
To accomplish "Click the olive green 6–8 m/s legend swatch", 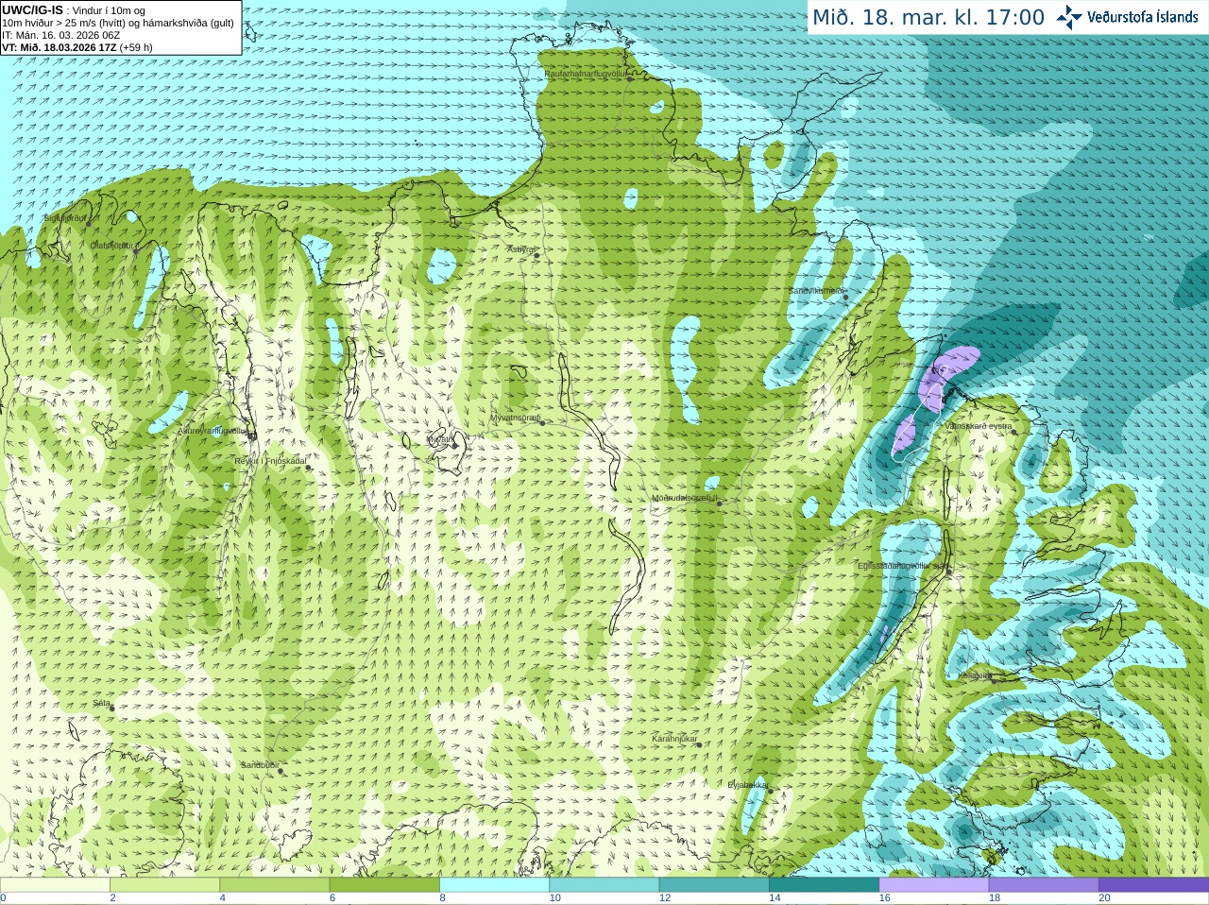I will 384,885.
